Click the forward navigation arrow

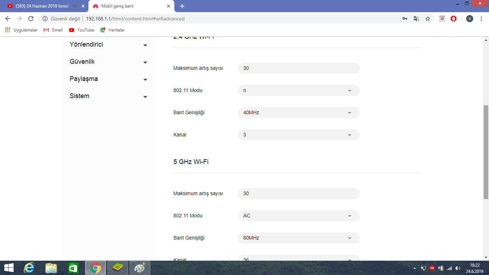click(19, 19)
